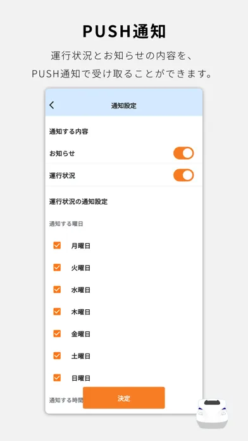
Task: Click the 通知設定 header title
Action: (124, 106)
